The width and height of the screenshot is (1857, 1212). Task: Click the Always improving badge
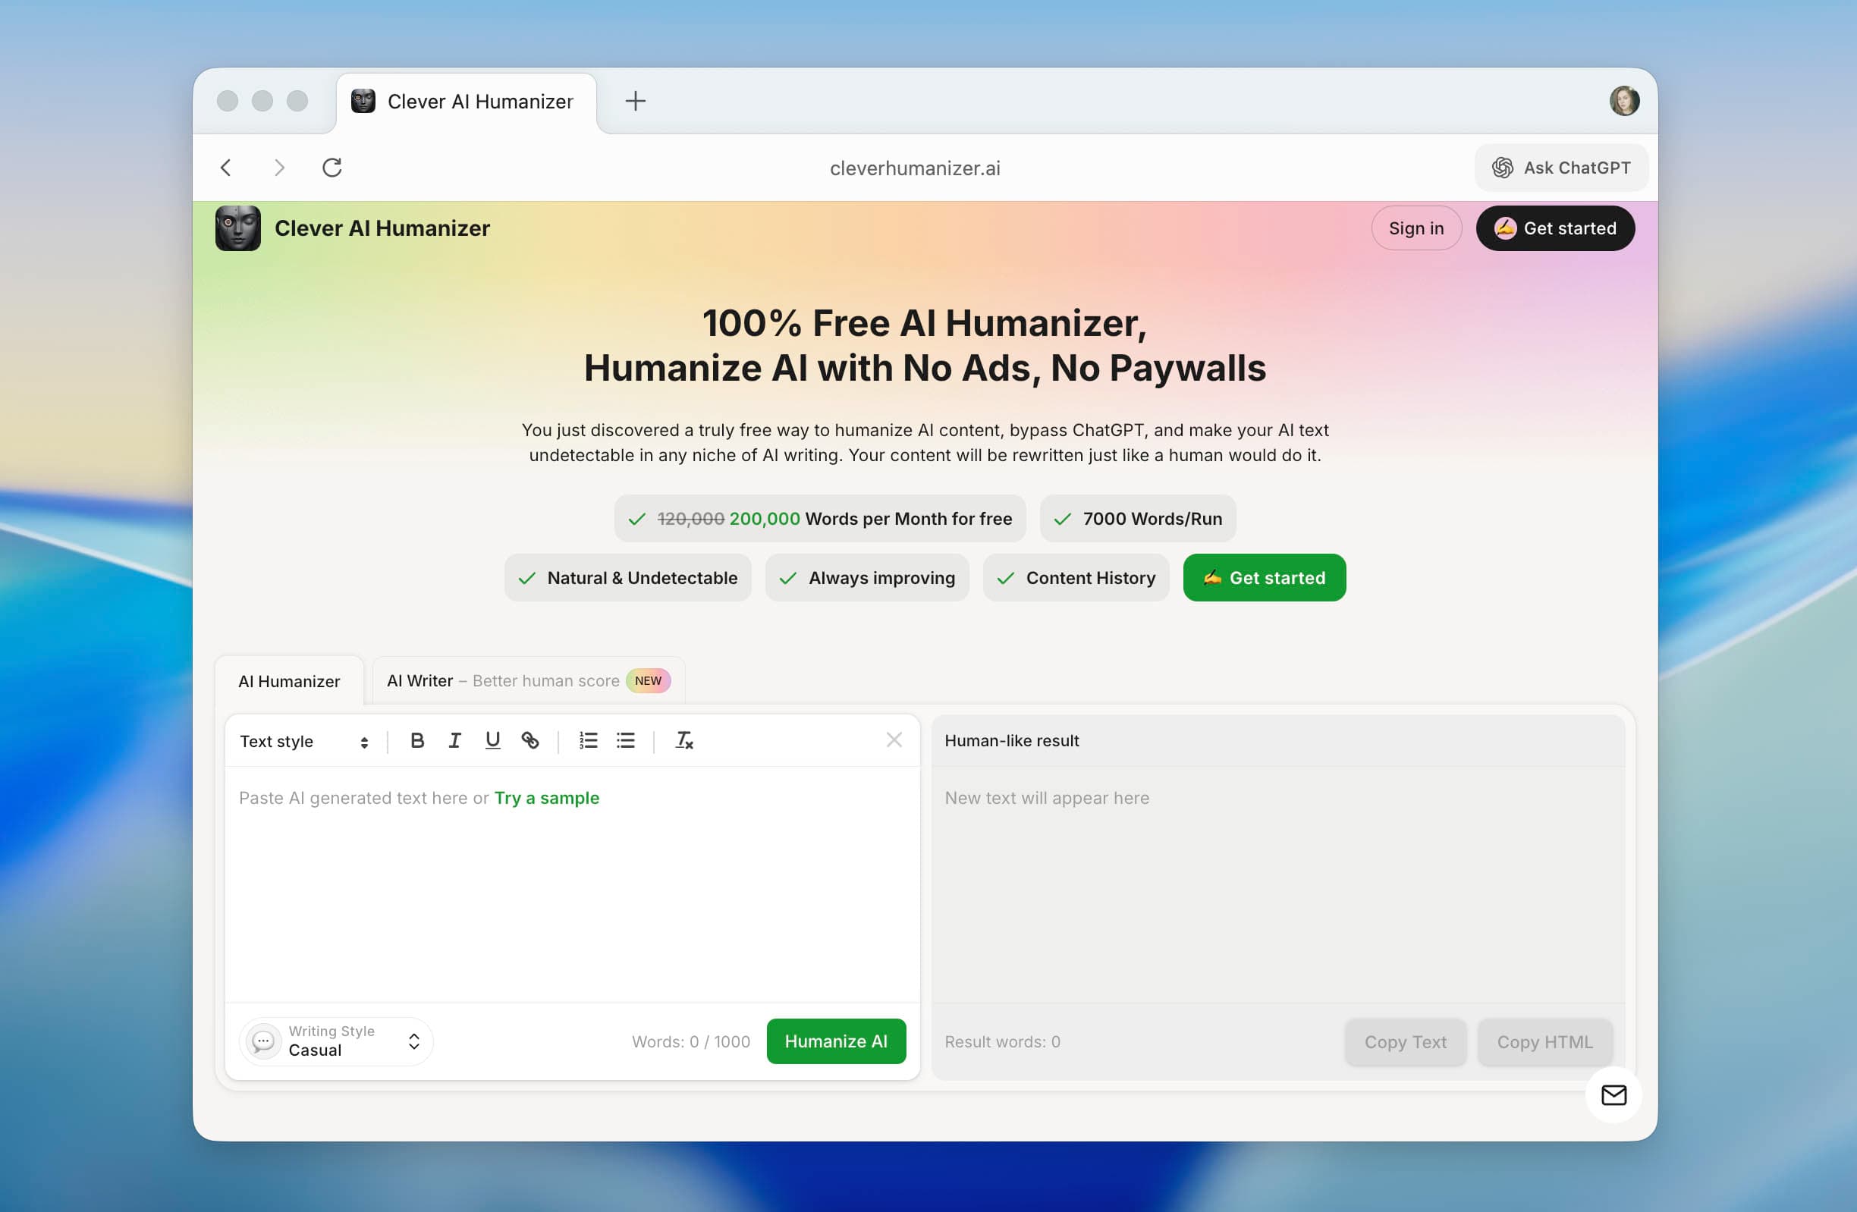867,578
